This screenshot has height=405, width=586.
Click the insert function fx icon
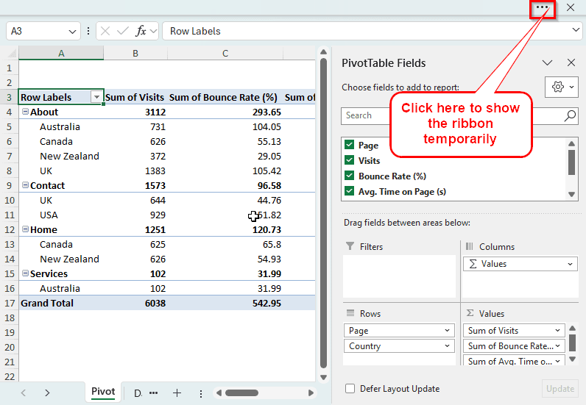click(x=141, y=31)
